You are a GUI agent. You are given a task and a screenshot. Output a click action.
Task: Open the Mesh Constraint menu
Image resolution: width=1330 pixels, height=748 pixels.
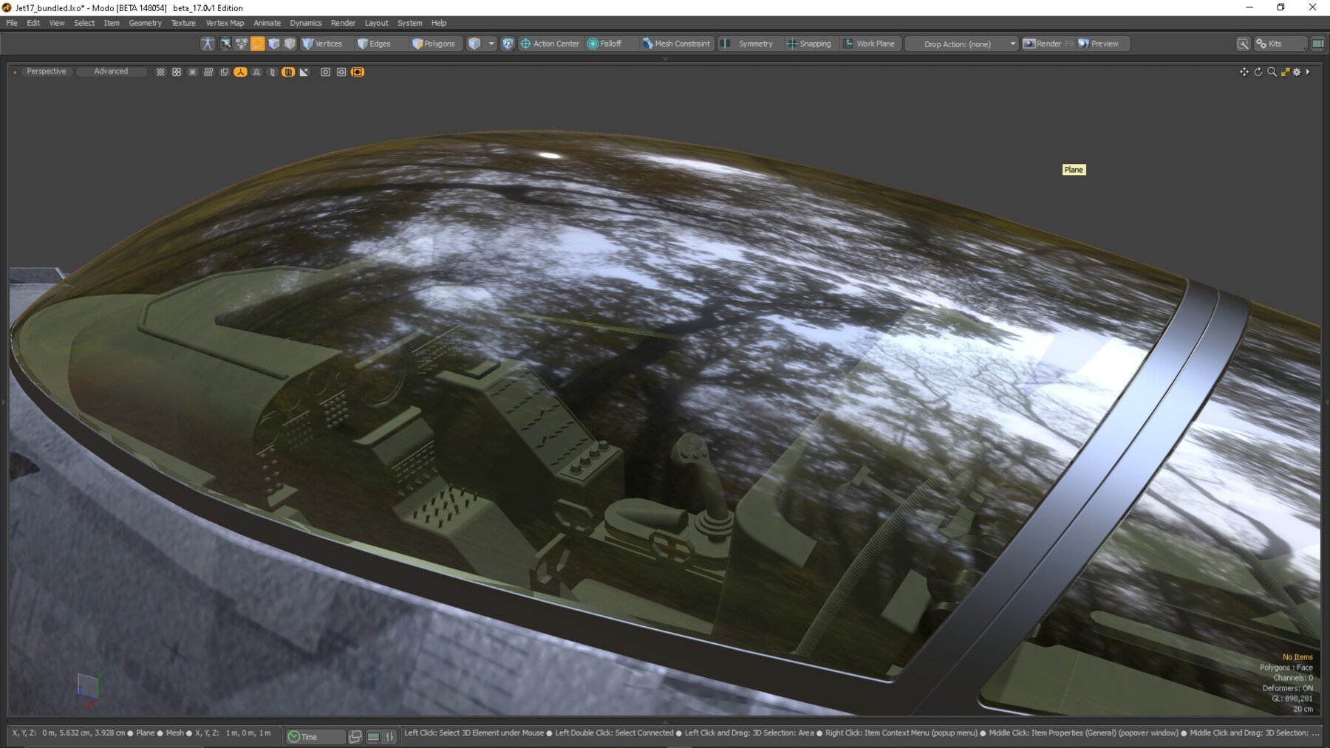click(676, 44)
